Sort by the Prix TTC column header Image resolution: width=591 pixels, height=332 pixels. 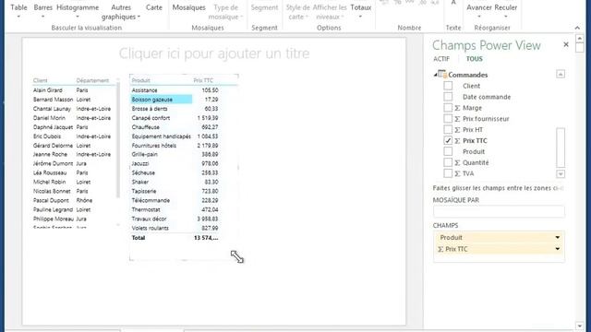(x=203, y=80)
